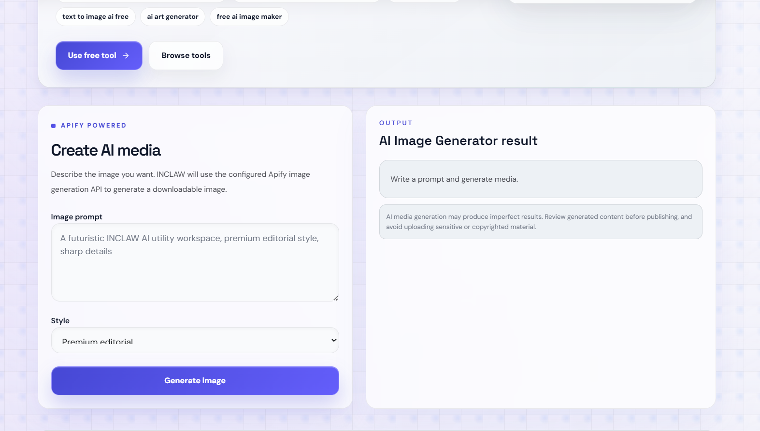Click the chevron arrow on the Style select
Screen dimensions: 760x431
click(x=333, y=340)
